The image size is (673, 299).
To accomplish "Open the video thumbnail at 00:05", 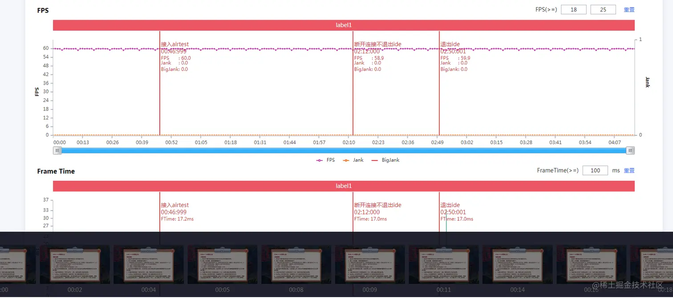I will (x=223, y=264).
